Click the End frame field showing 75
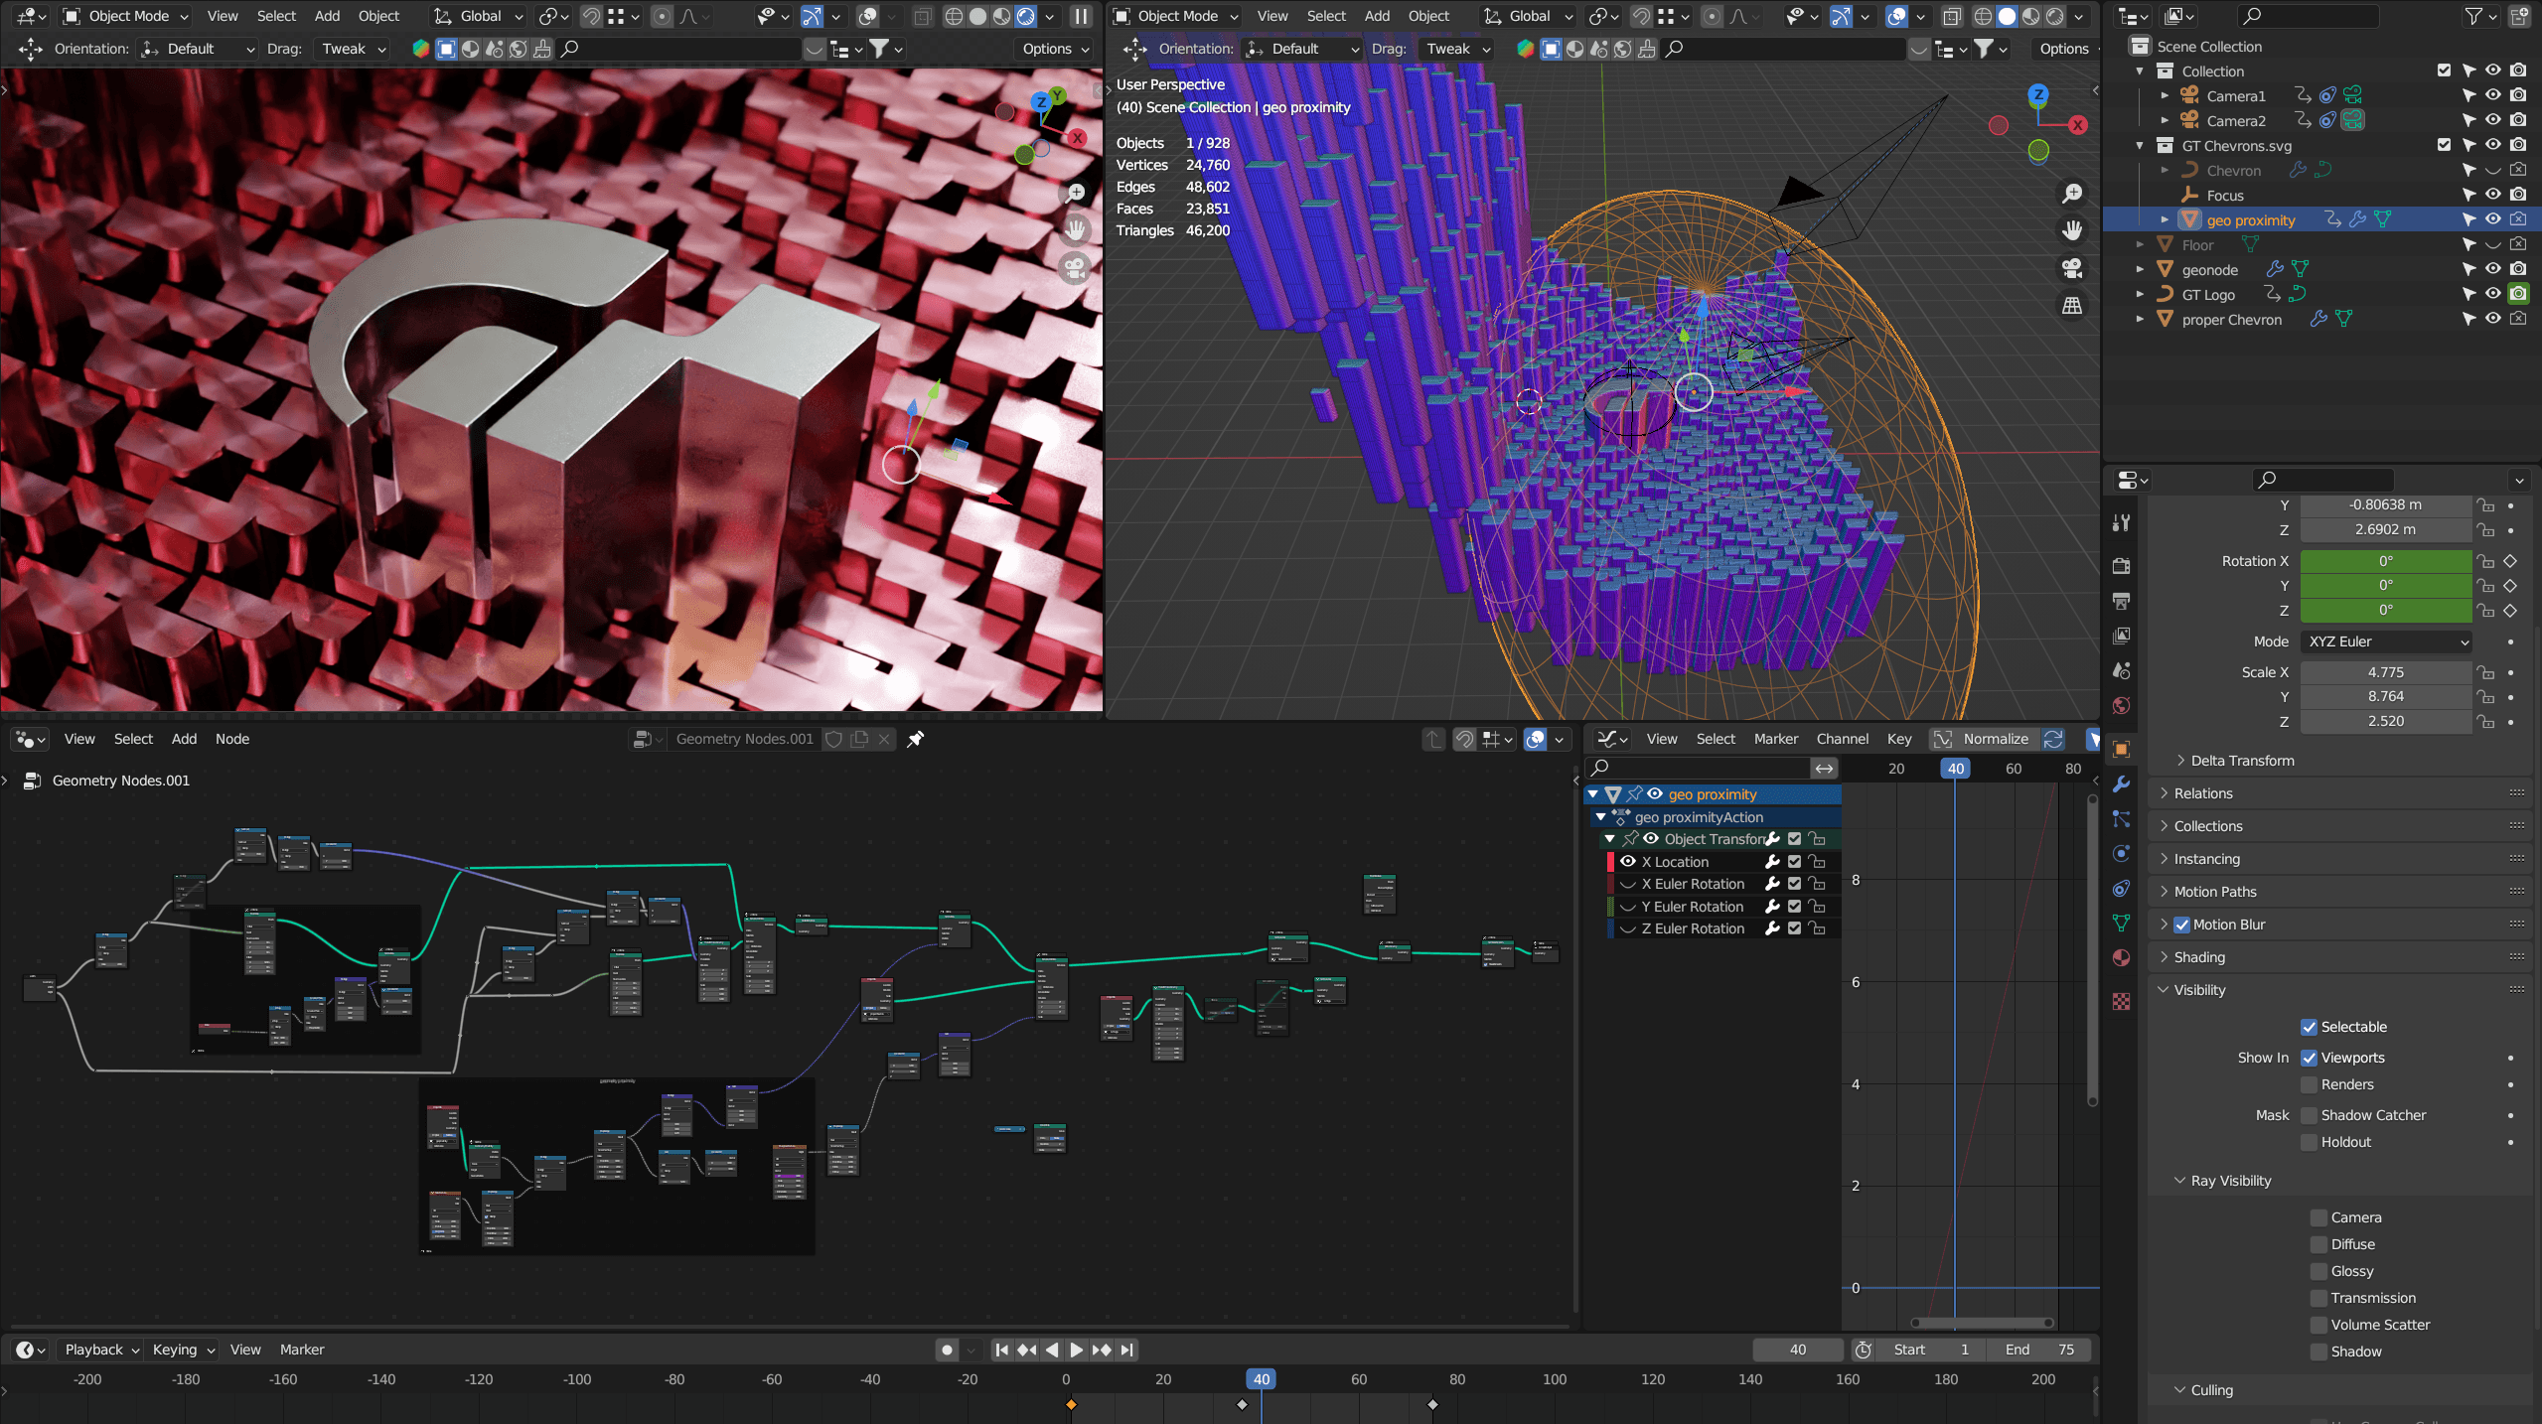The height and width of the screenshot is (1424, 2542). point(2035,1350)
